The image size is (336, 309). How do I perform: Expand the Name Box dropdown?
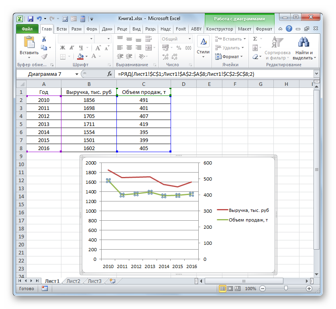coord(77,74)
